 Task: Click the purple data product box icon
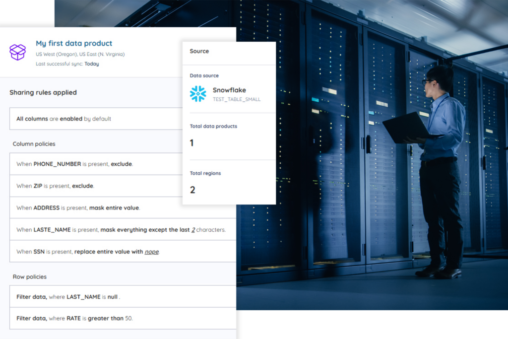[17, 52]
